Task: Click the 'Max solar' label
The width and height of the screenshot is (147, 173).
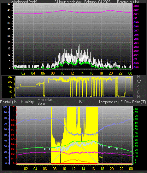Action: click(45, 100)
